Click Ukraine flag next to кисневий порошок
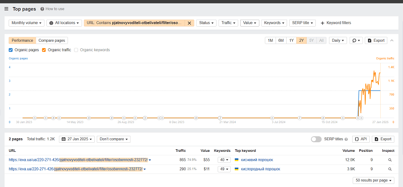The width and height of the screenshot is (403, 187). click(x=236, y=160)
